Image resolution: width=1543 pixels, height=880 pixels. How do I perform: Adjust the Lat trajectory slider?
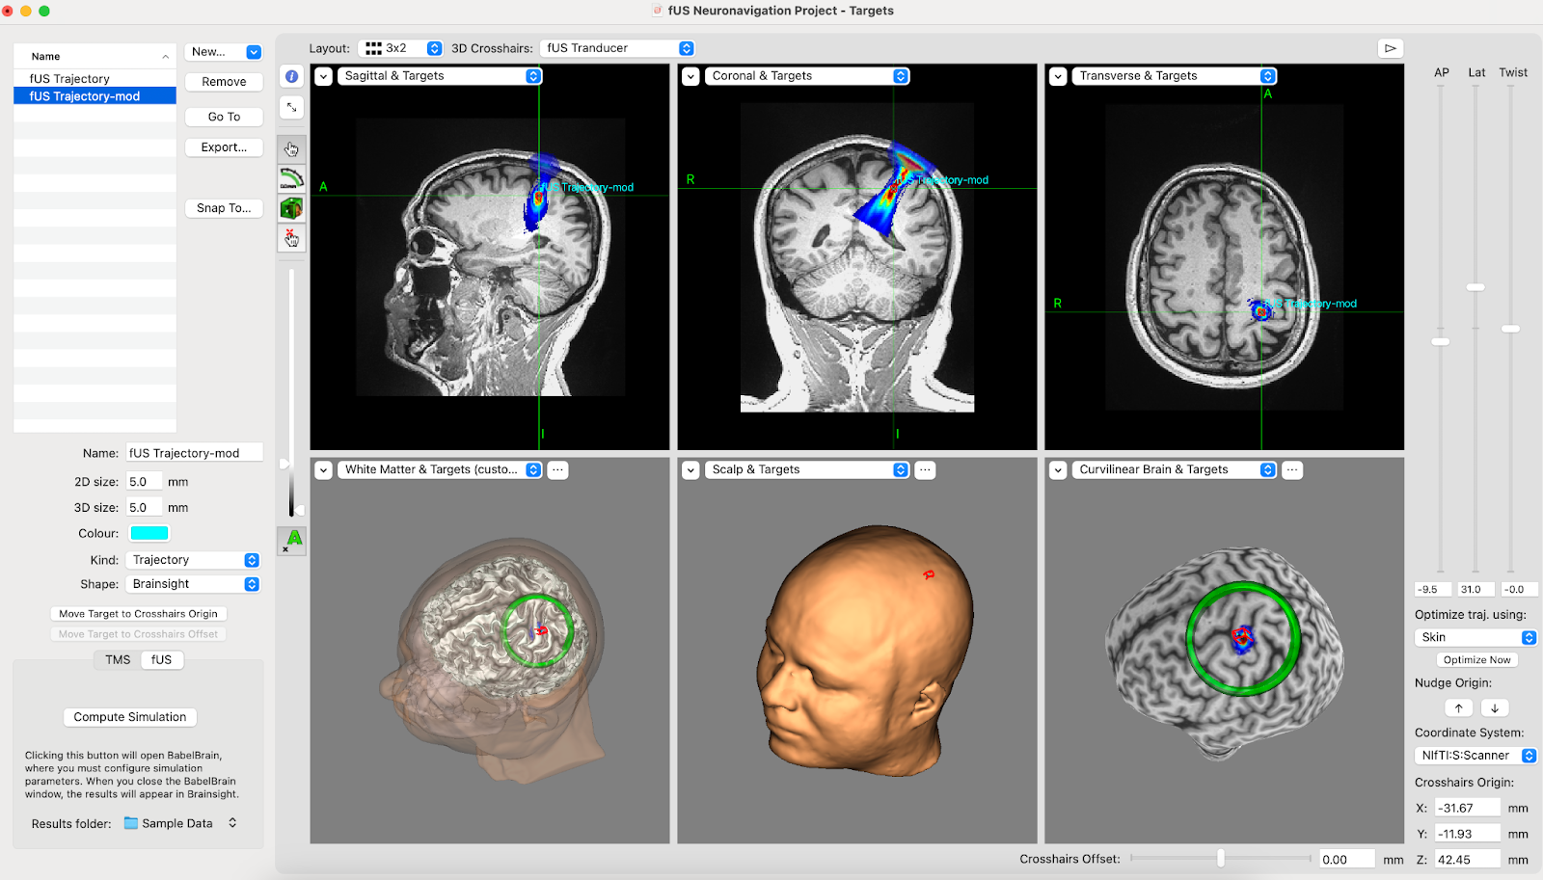coord(1475,286)
